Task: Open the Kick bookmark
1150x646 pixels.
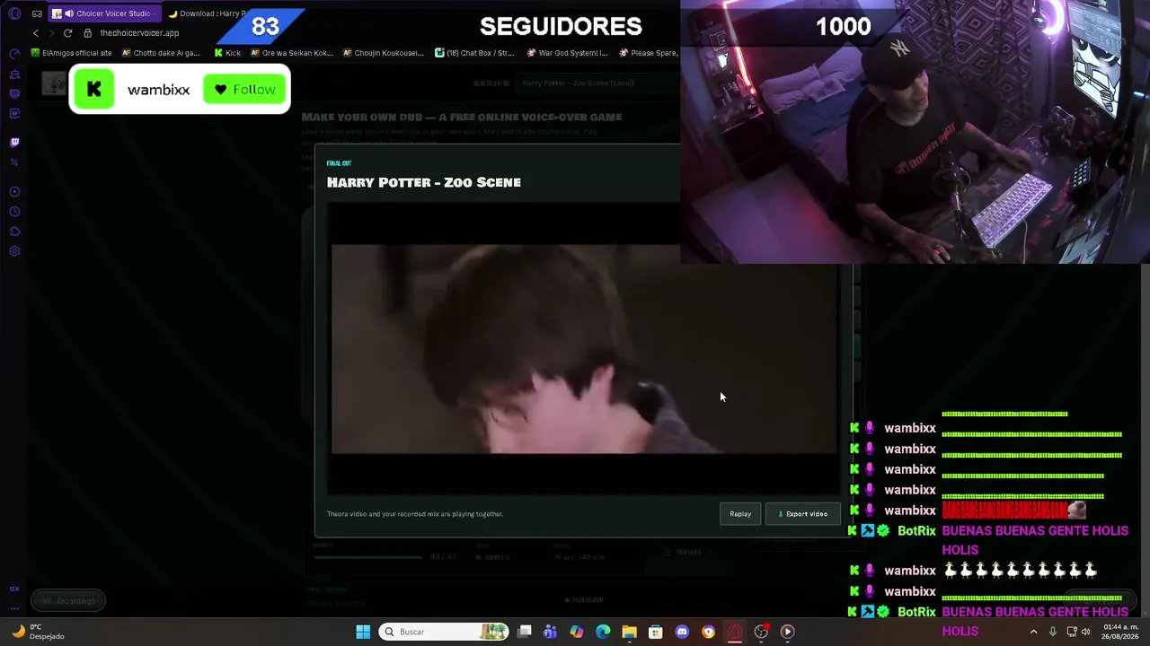Action: [x=227, y=53]
